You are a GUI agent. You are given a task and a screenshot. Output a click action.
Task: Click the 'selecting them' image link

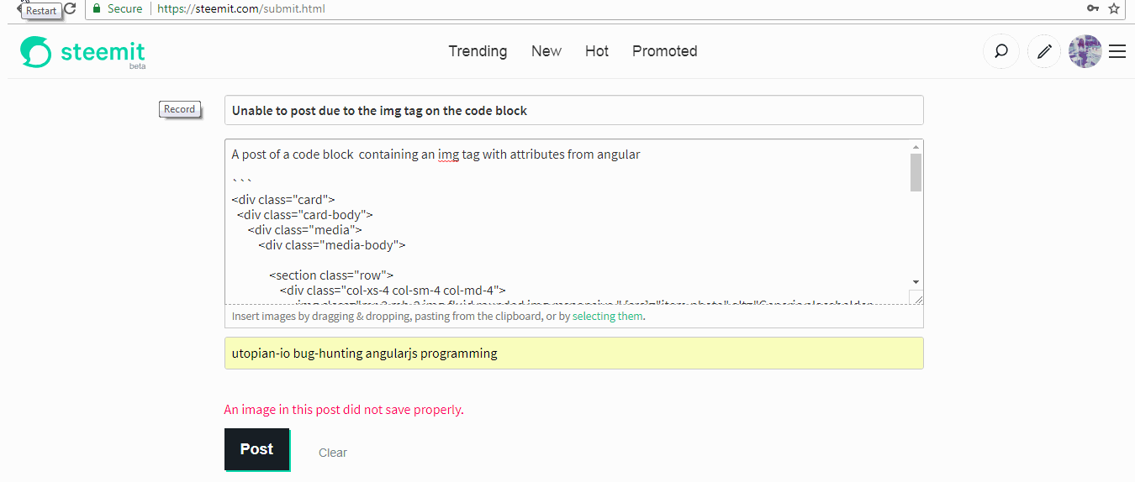click(608, 317)
